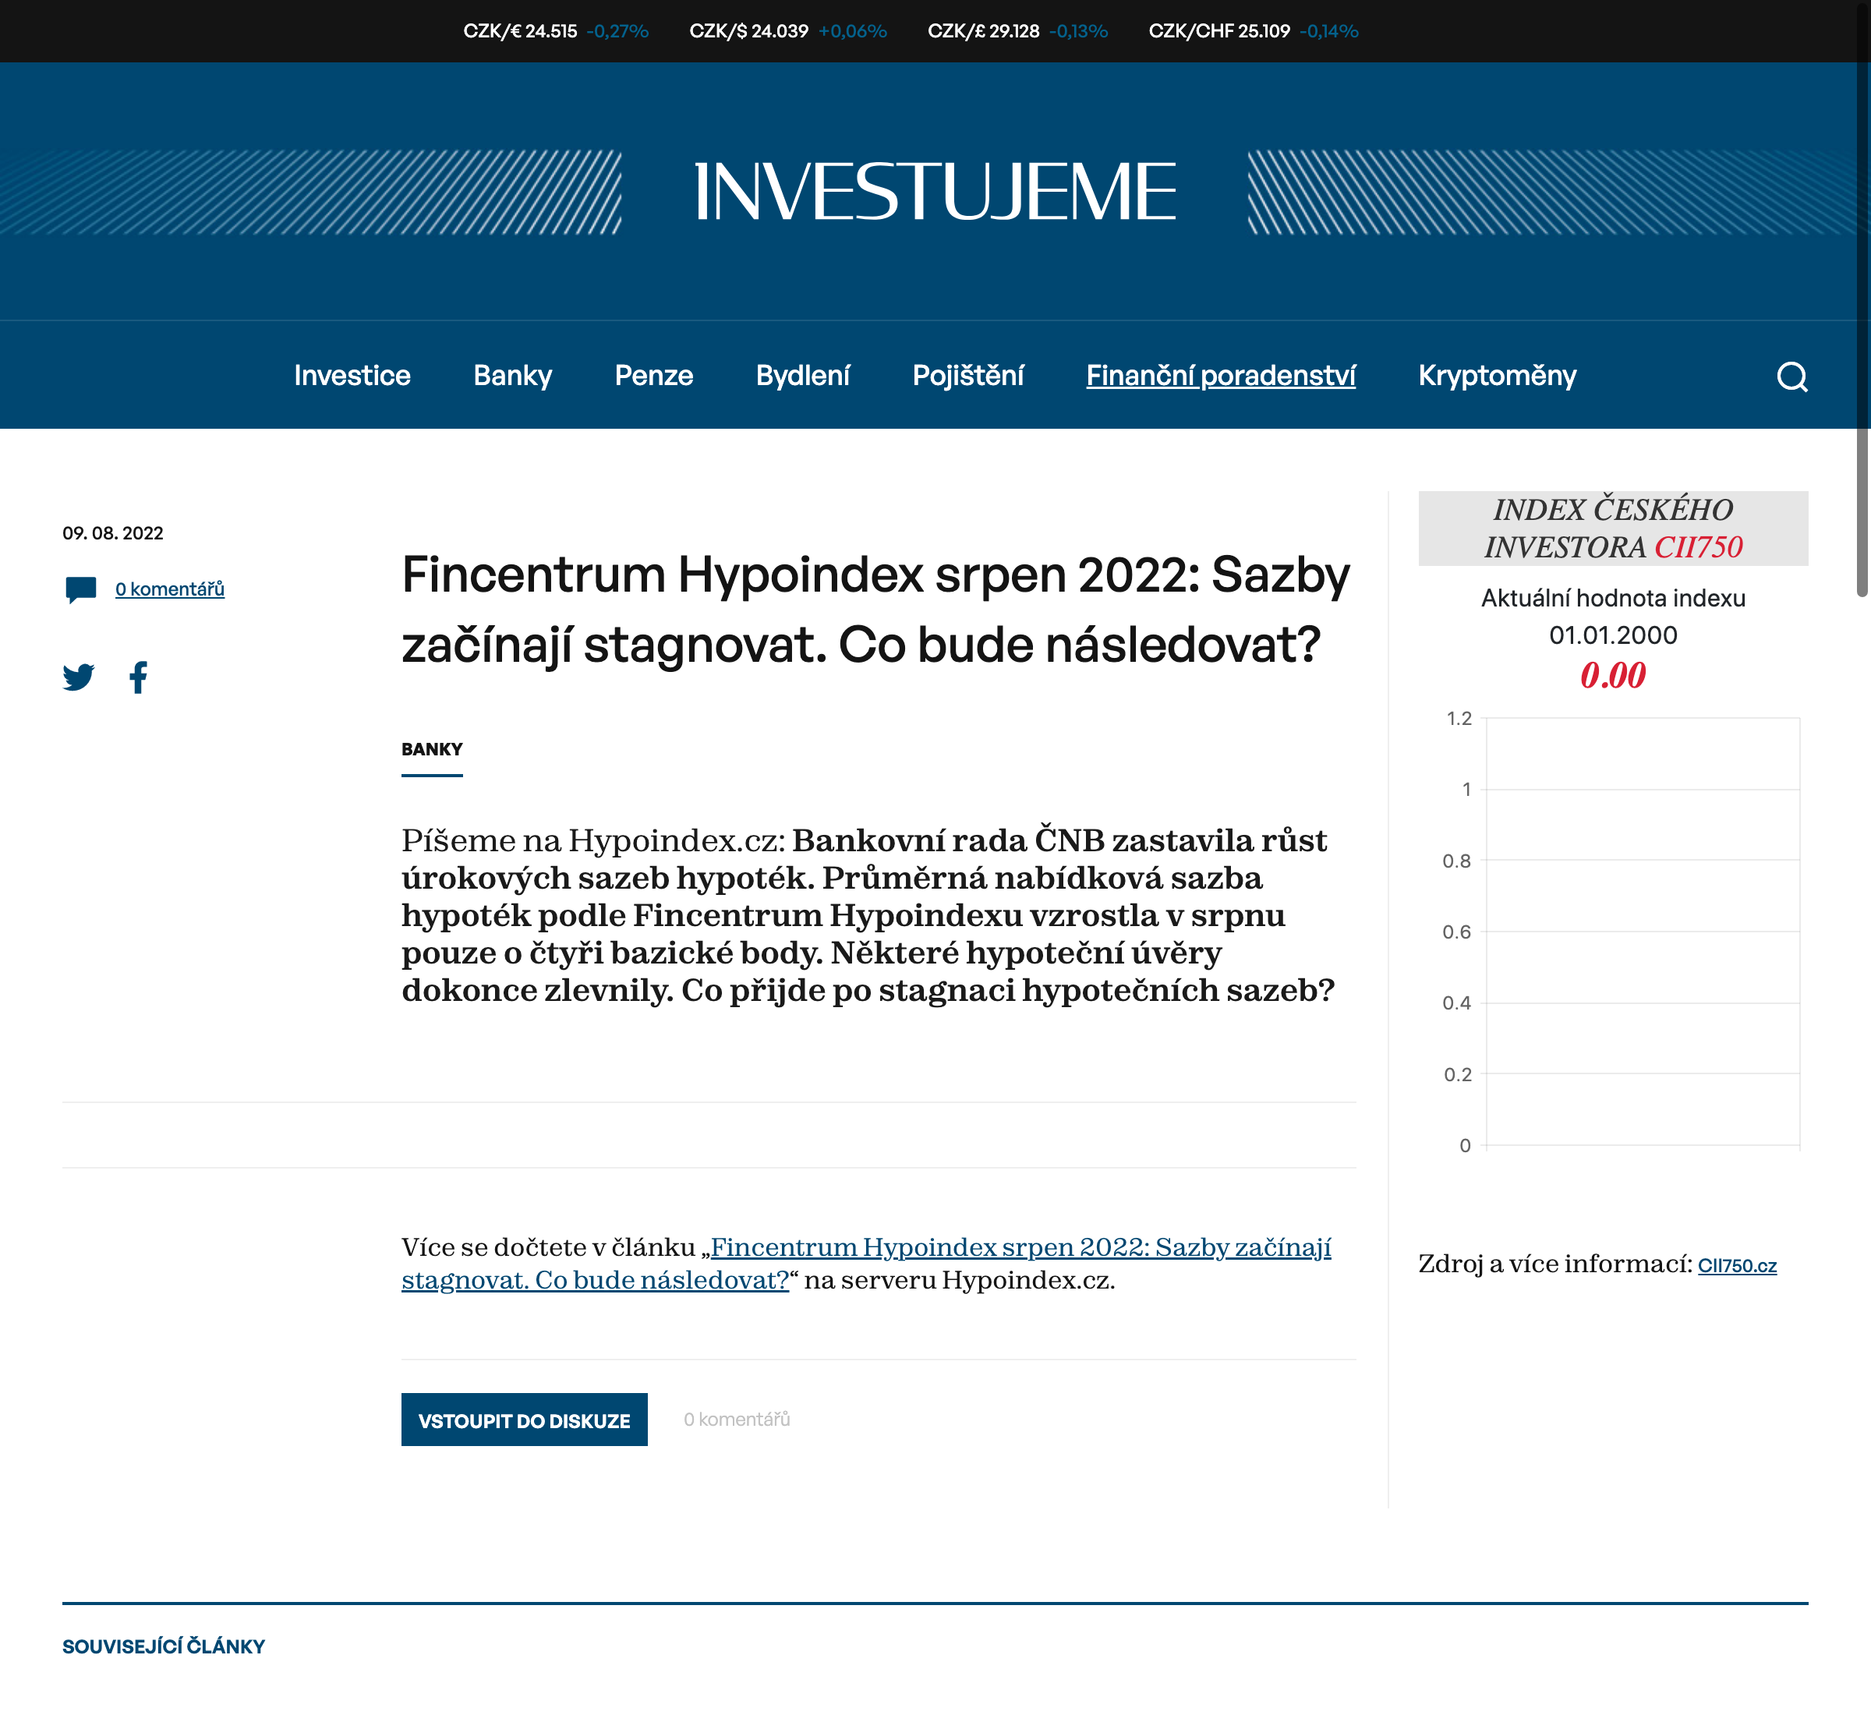Screen dimensions: 1871x1715
Task: Open the Penze menu item
Action: click(653, 375)
